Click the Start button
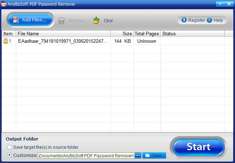 [x=198, y=147]
